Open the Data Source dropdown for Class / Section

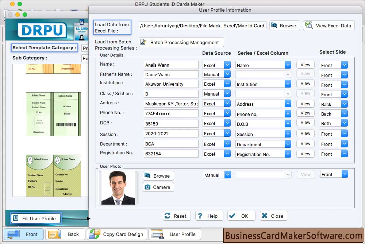pyautogui.click(x=227, y=94)
